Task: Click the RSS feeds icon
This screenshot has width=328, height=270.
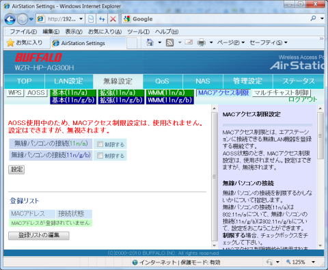Action: click(x=170, y=42)
